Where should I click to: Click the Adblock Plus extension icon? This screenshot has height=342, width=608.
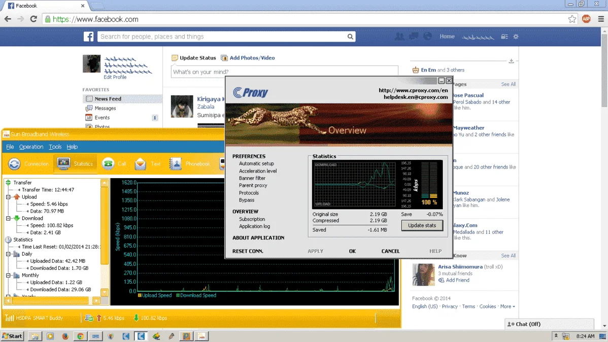tap(586, 19)
